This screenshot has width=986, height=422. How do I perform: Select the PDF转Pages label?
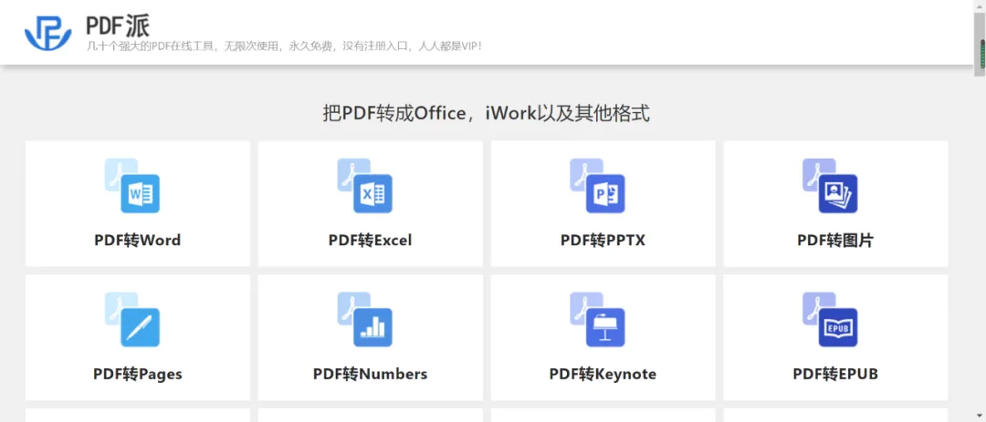coord(138,375)
